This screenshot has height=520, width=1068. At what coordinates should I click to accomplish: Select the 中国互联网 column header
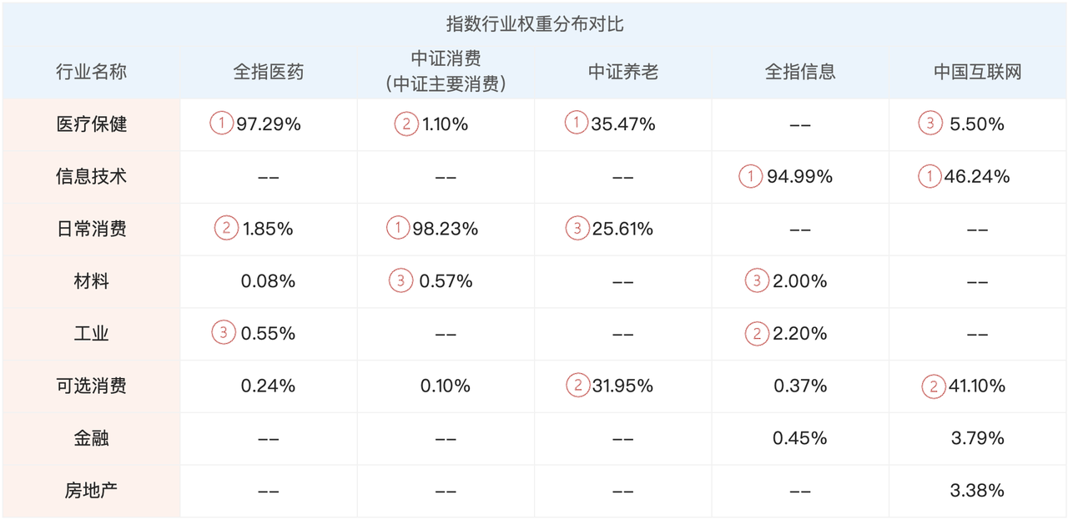tap(977, 72)
